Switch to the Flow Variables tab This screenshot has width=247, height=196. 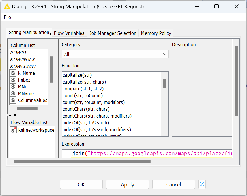pyautogui.click(x=69, y=33)
